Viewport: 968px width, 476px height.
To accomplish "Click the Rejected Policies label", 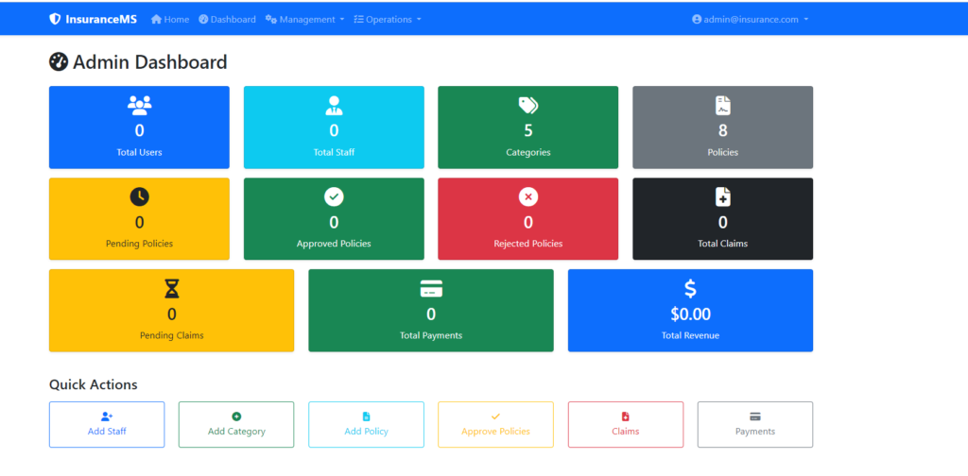I will [528, 243].
